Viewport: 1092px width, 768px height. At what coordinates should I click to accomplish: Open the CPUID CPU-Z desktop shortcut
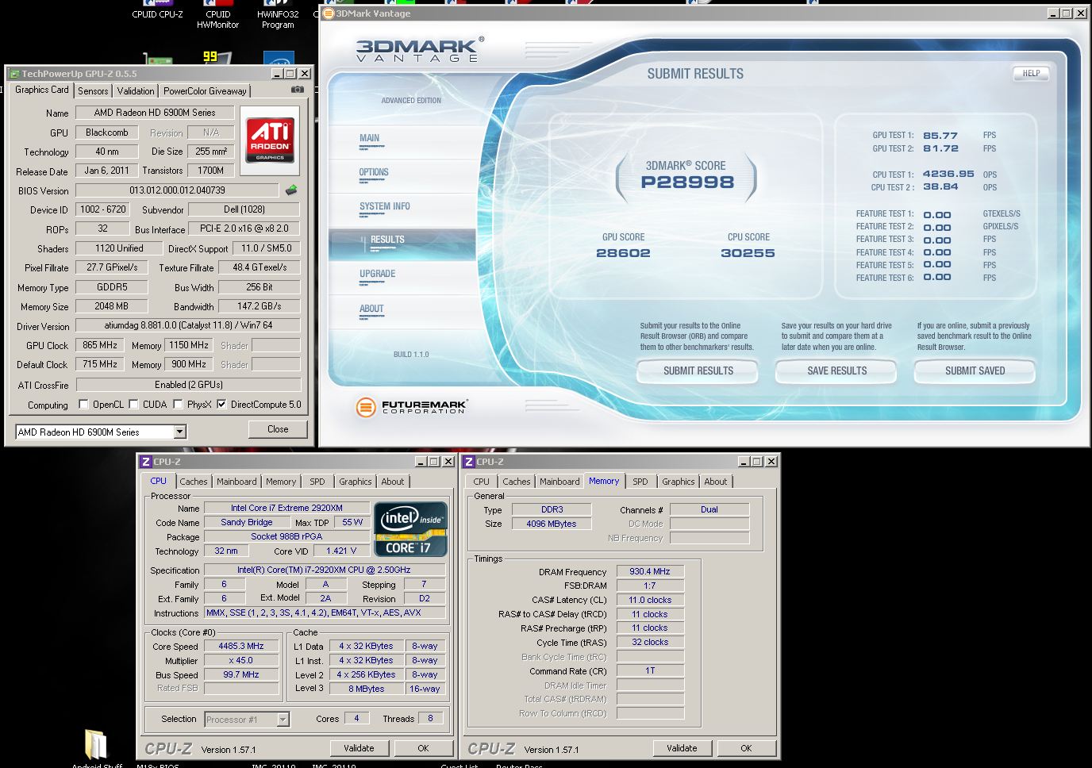point(157,10)
